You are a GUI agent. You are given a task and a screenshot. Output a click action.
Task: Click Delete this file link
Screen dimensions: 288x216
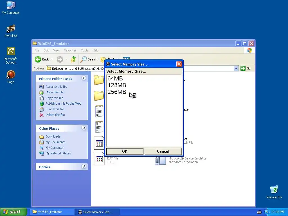tap(55, 115)
